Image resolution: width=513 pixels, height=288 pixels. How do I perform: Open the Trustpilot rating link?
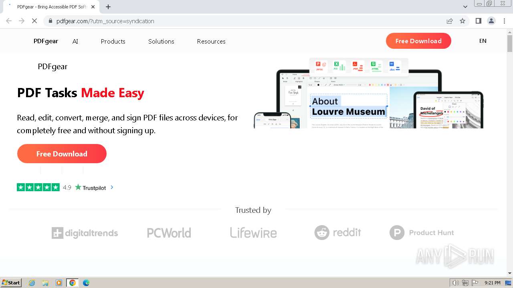65,187
